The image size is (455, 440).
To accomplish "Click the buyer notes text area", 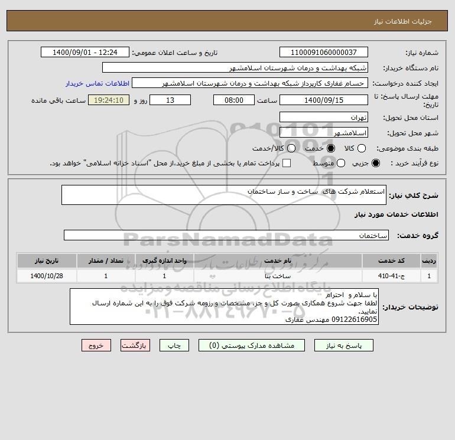I will [x=224, y=307].
